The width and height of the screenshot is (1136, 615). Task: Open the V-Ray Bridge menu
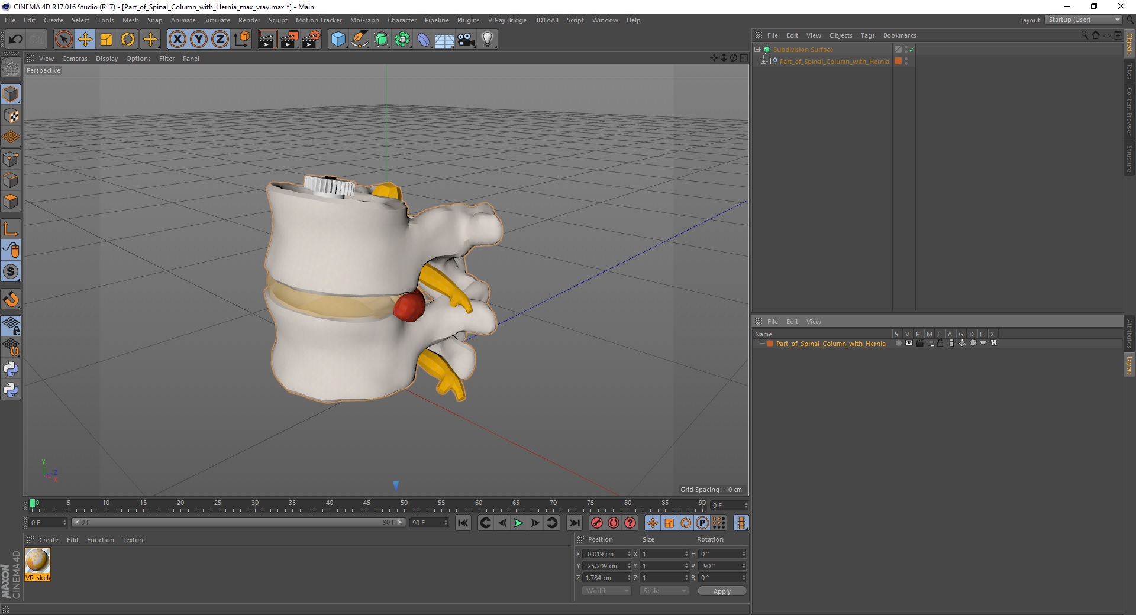click(507, 20)
